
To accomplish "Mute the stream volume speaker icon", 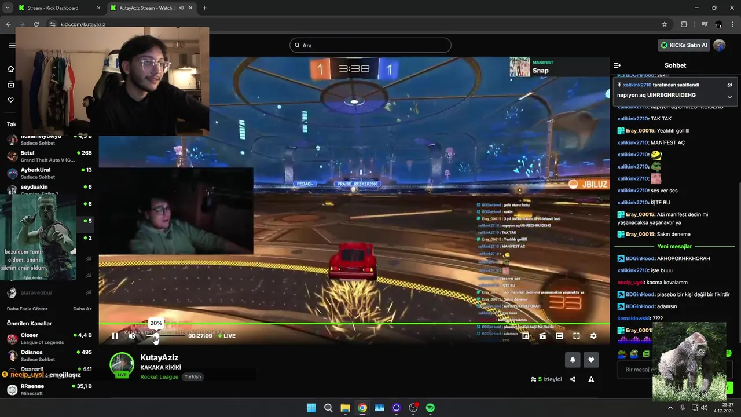I will click(132, 336).
